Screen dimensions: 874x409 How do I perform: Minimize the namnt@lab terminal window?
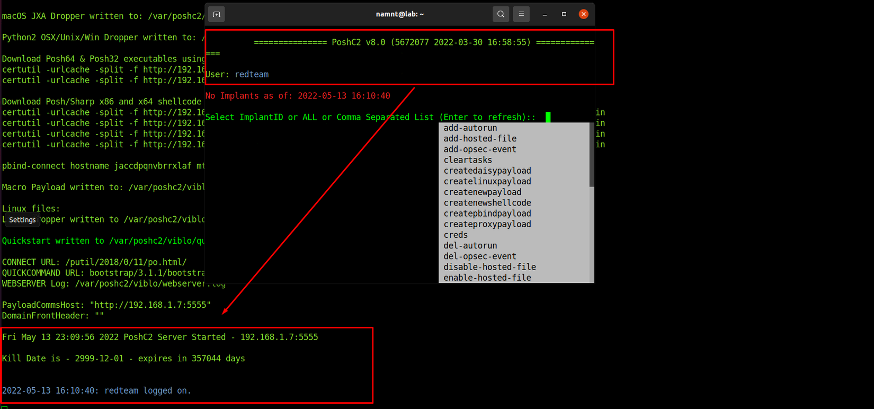click(545, 14)
